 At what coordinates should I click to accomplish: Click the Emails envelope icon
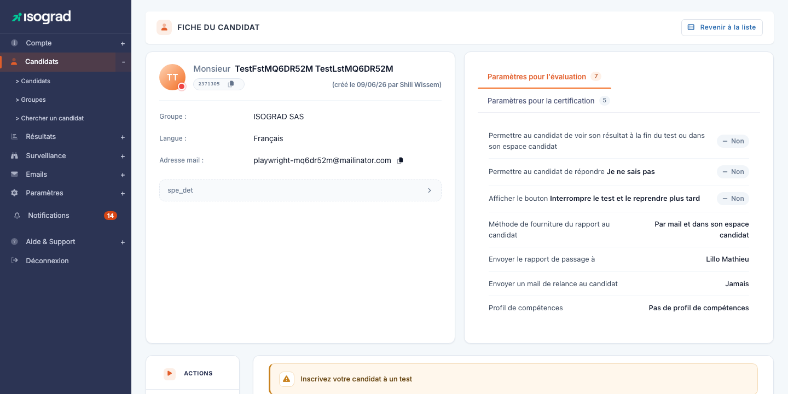pos(14,174)
